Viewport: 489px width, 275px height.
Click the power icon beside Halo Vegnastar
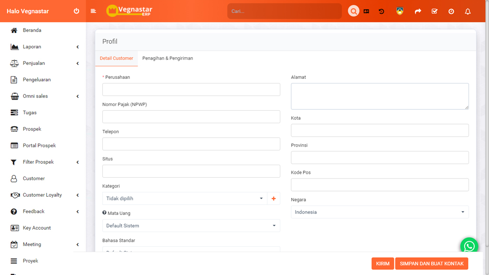(x=76, y=11)
